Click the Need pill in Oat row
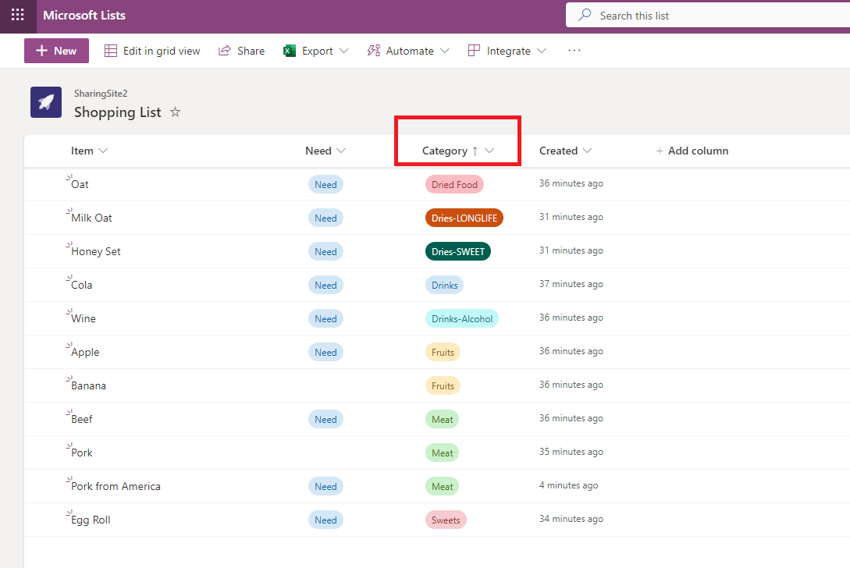 point(325,185)
